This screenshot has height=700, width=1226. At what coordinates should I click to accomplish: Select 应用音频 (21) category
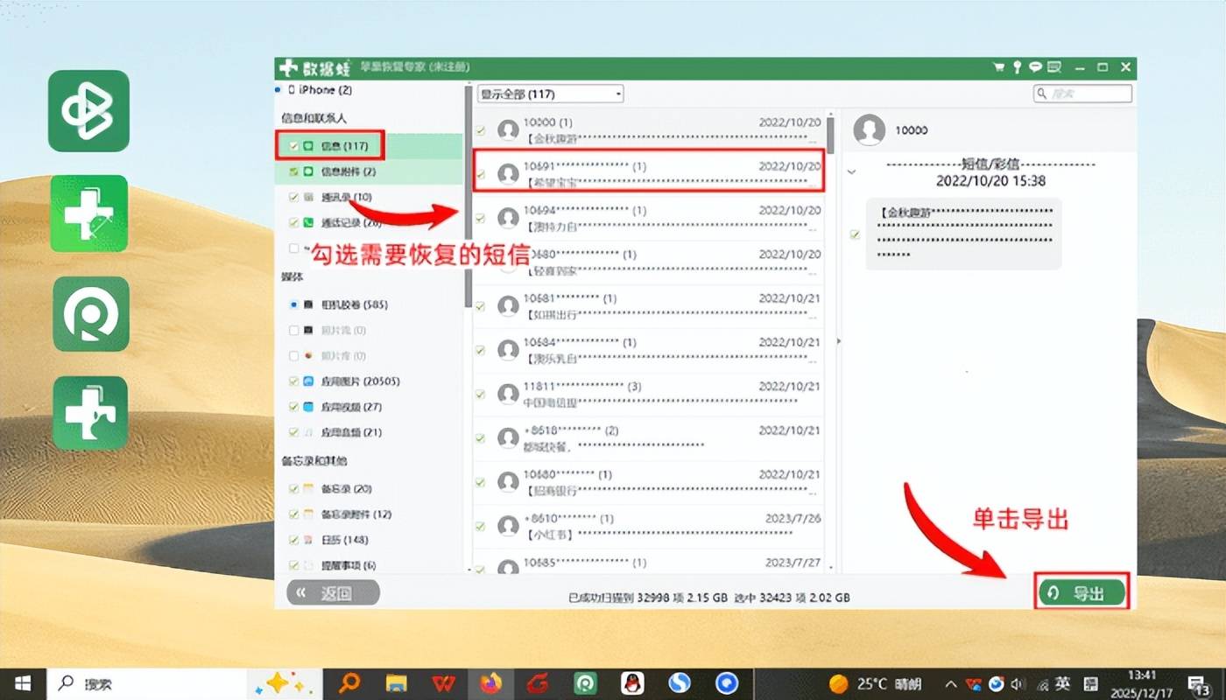(x=351, y=432)
